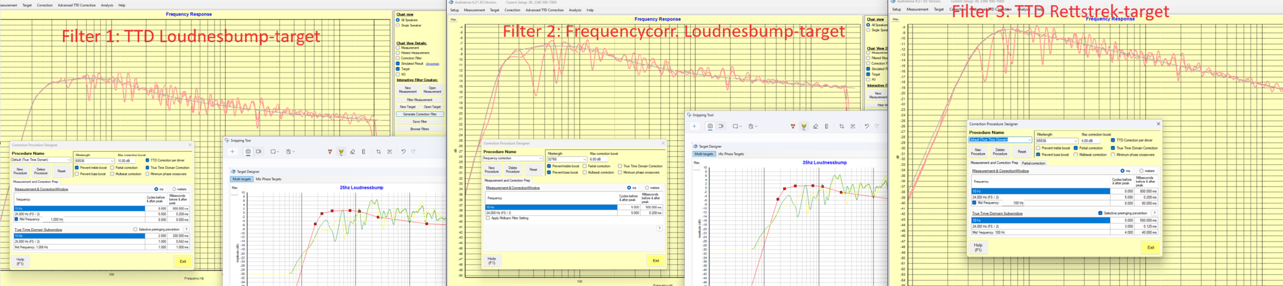
Task: Click Delete Procedure in Filter 2's dialog
Action: [x=513, y=170]
